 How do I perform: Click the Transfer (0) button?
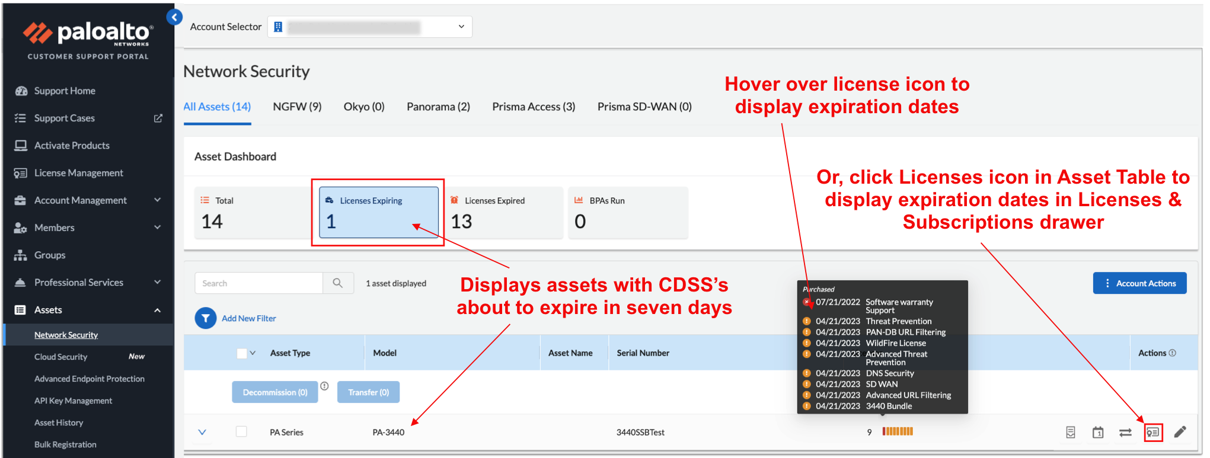pyautogui.click(x=368, y=392)
